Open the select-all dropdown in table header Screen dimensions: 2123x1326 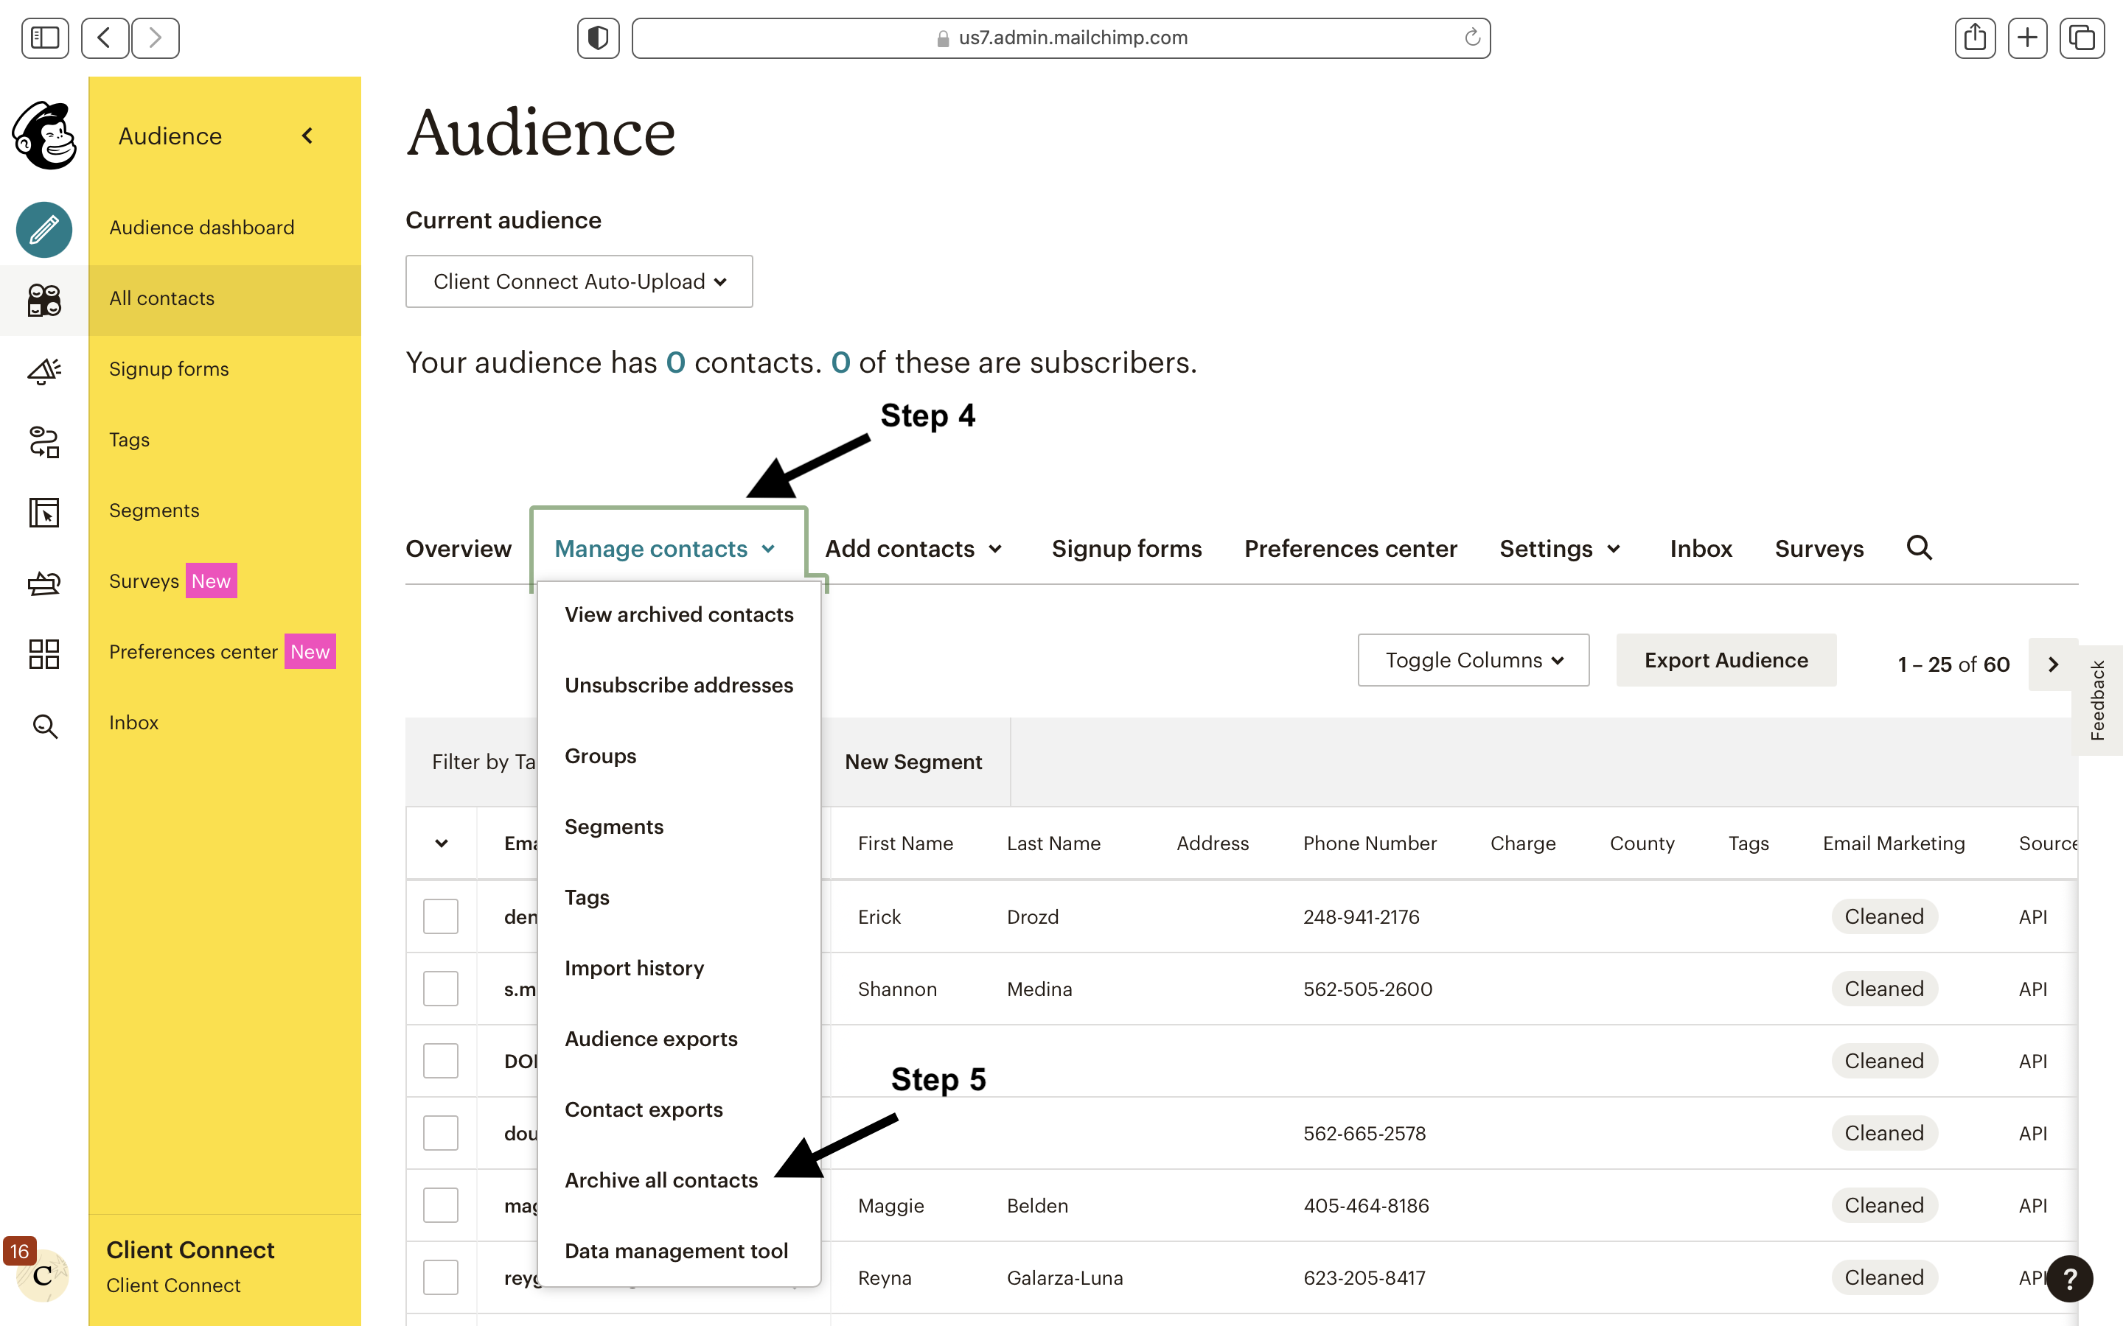(442, 843)
